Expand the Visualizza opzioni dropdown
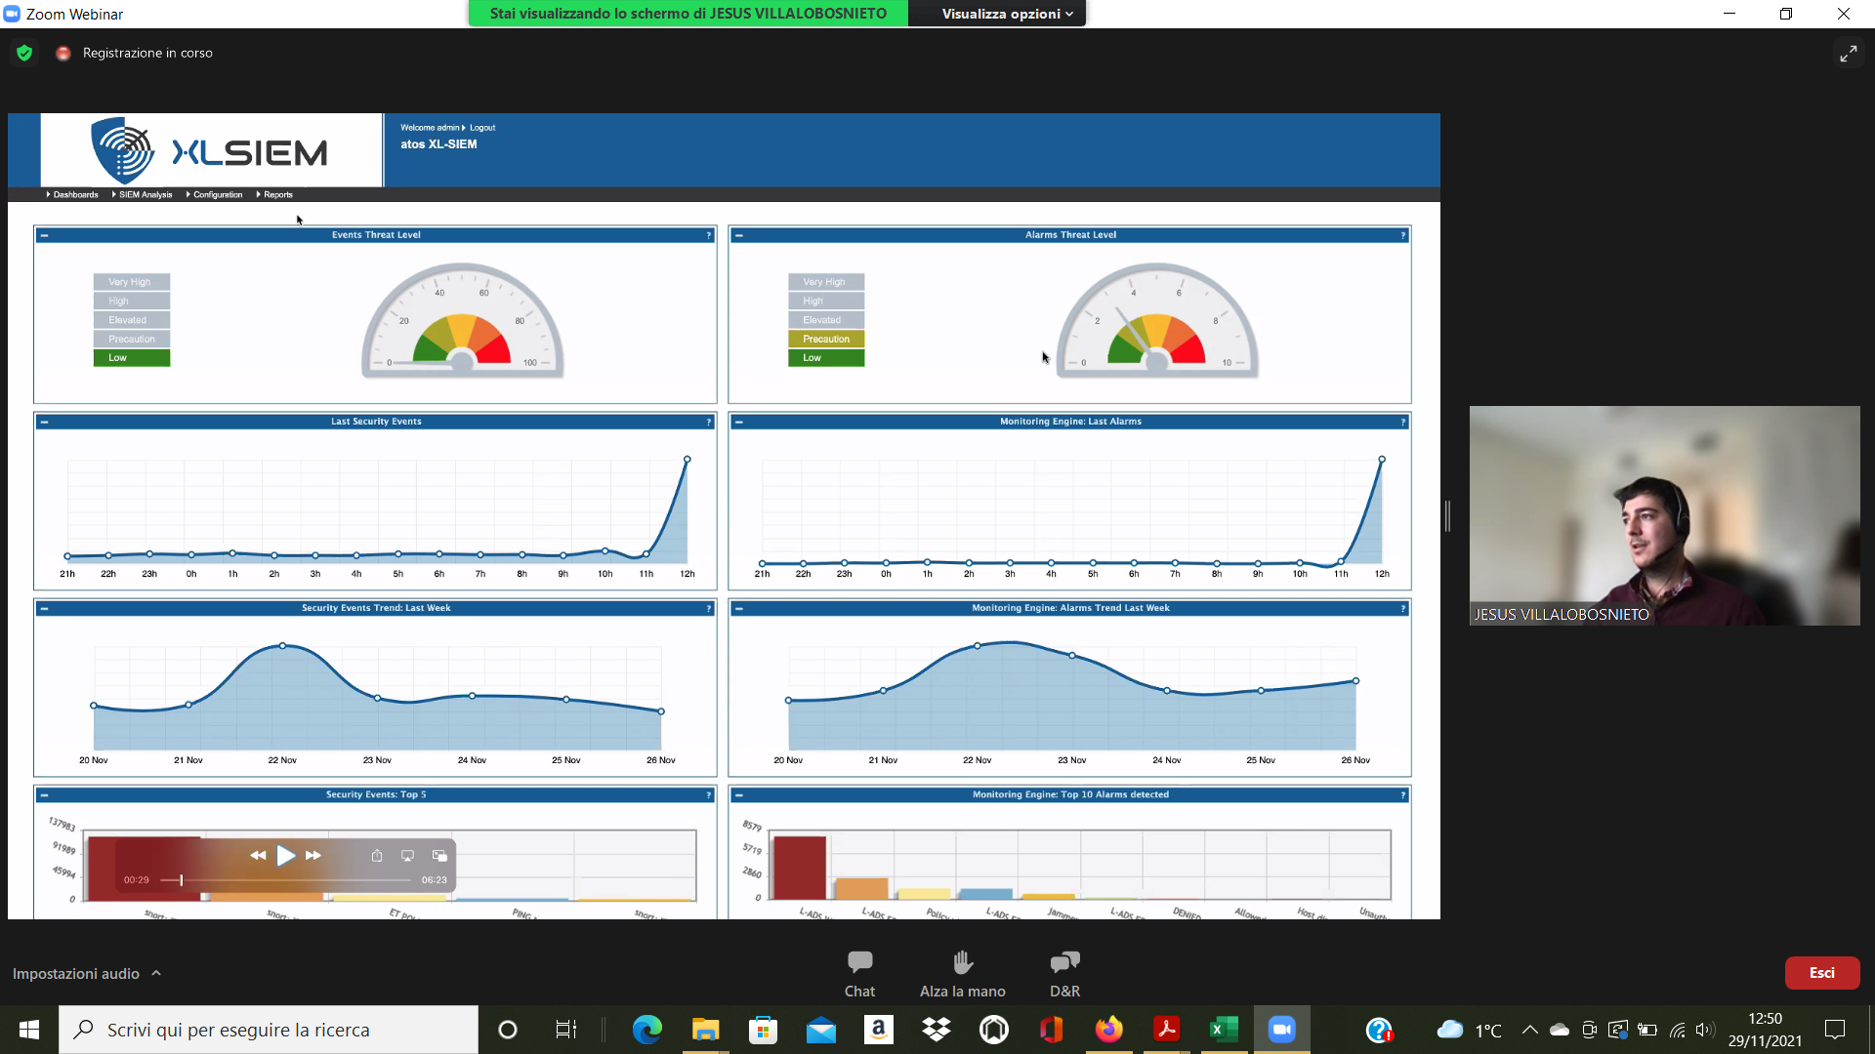Image resolution: width=1875 pixels, height=1054 pixels. [1006, 14]
